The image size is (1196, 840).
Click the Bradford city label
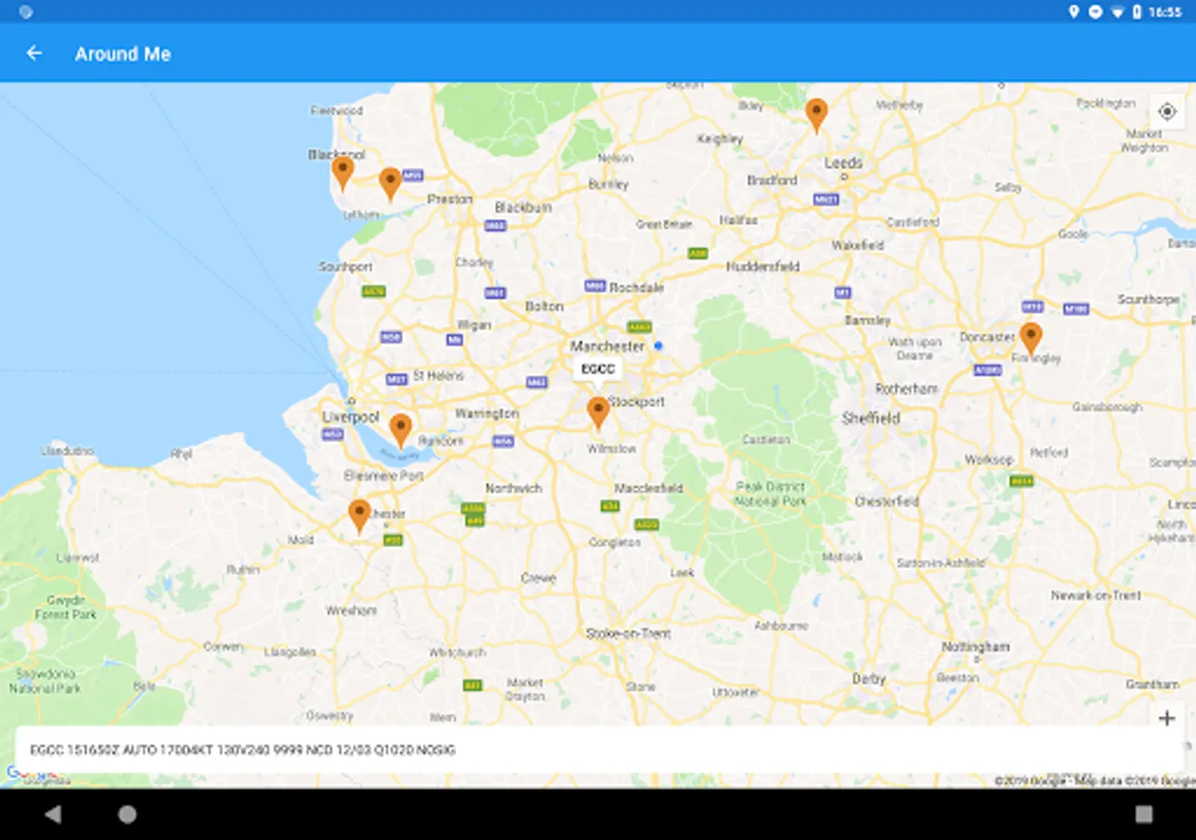(x=772, y=180)
